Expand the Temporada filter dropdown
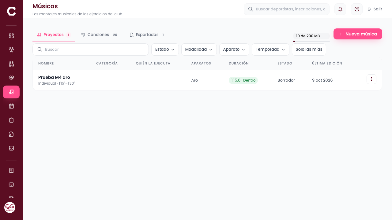The height and width of the screenshot is (220, 392). [271, 50]
